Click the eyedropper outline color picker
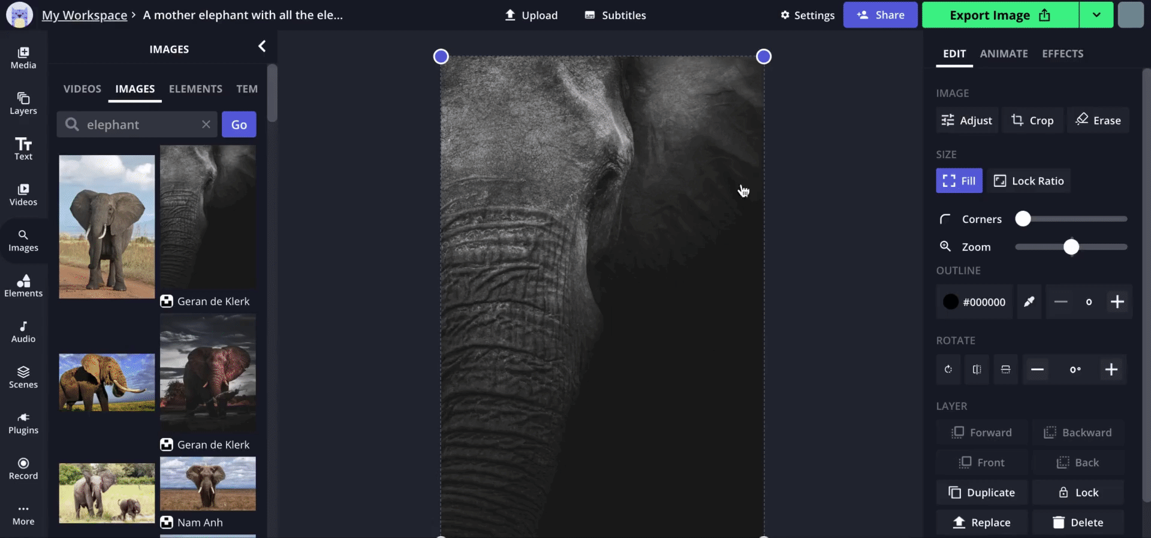Viewport: 1151px width, 538px height. pyautogui.click(x=1029, y=302)
